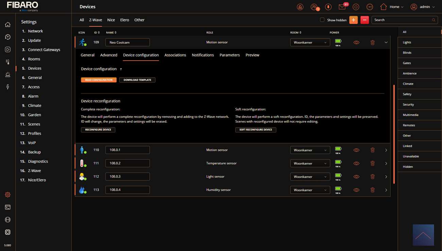This screenshot has width=442, height=251.
Task: Open Room dropdown for Neo Coolcam
Action: (x=310, y=43)
